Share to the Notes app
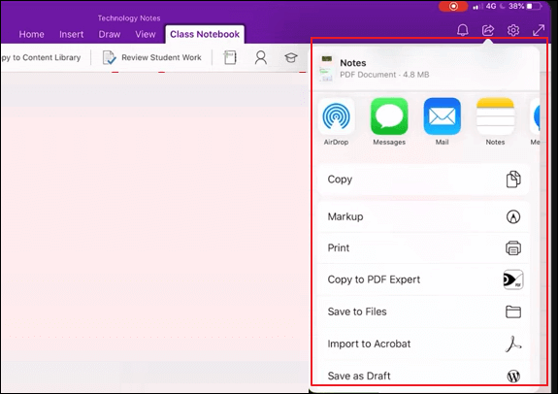This screenshot has width=558, height=394. pyautogui.click(x=495, y=121)
